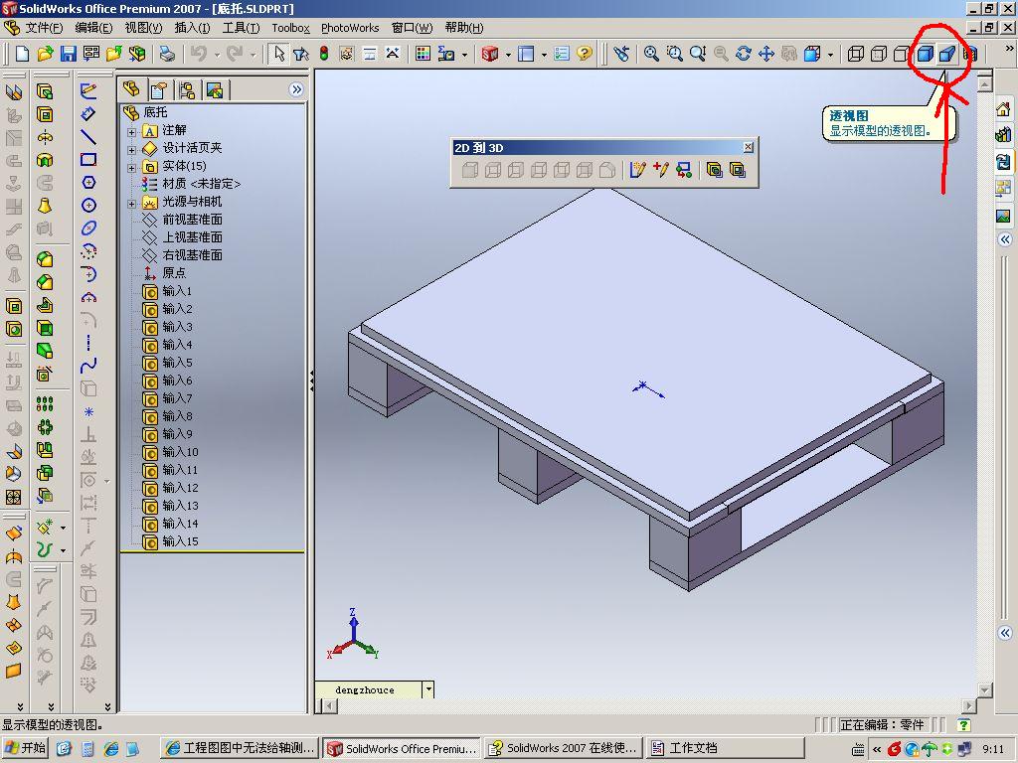
Task: Open the dropdown arrow beside the SW cube icon
Action: tap(508, 55)
